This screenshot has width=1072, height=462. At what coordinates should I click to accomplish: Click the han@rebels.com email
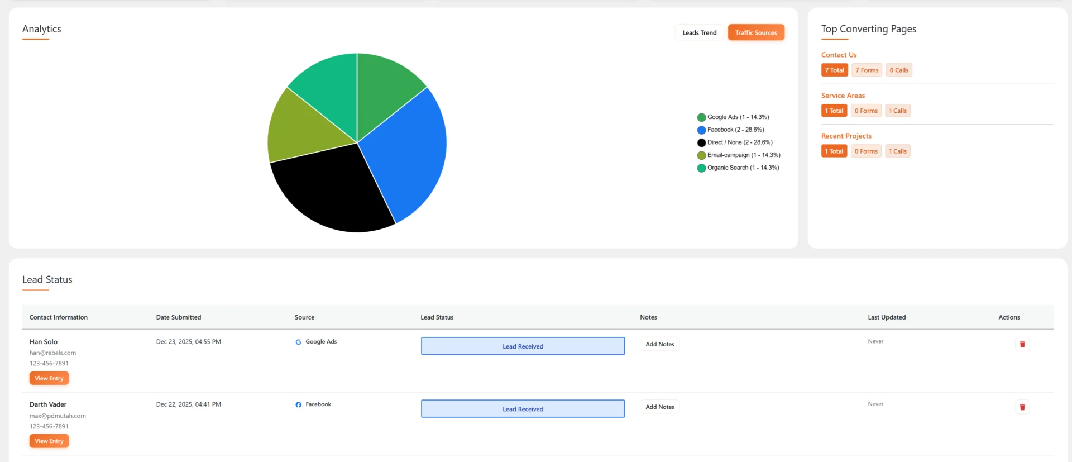52,353
